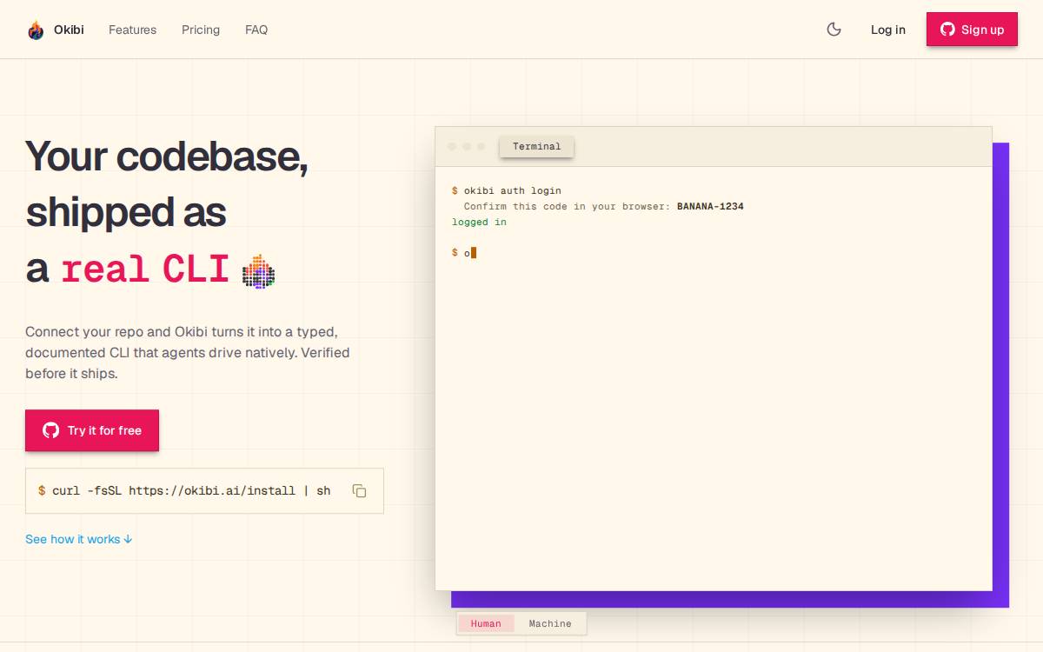
Task: Sign up with GitHub button
Action: tap(972, 30)
